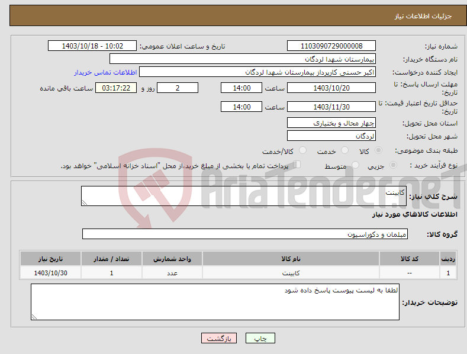The width and height of the screenshot is (467, 354).
Task: Click the row number cell 1 under ردیف
Action: pyautogui.click(x=448, y=273)
